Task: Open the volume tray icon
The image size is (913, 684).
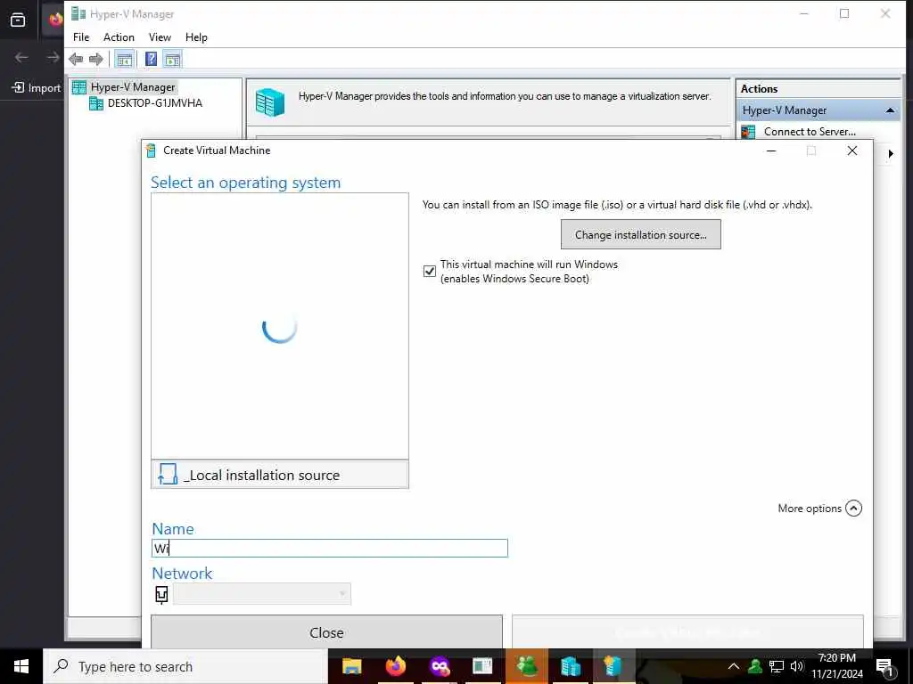Action: pos(797,666)
